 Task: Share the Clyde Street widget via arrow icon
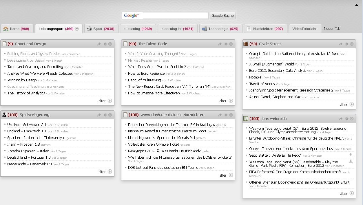point(341,44)
